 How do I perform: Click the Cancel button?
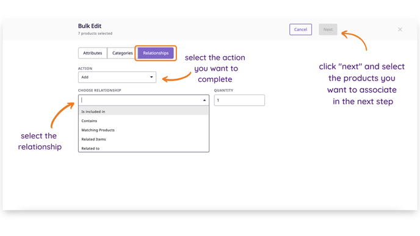click(x=300, y=29)
